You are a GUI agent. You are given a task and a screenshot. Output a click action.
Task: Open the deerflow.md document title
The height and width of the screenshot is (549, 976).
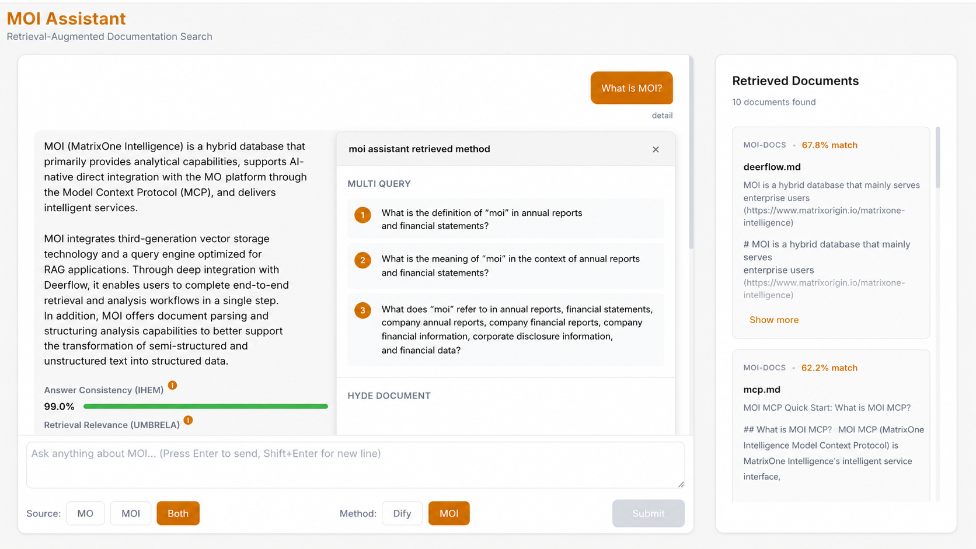pyautogui.click(x=772, y=167)
